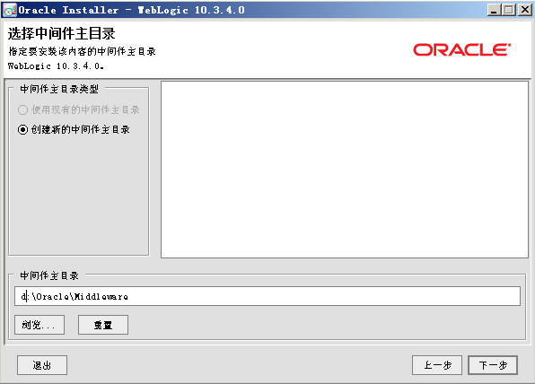Proceed with 下一步 button

coord(493,365)
